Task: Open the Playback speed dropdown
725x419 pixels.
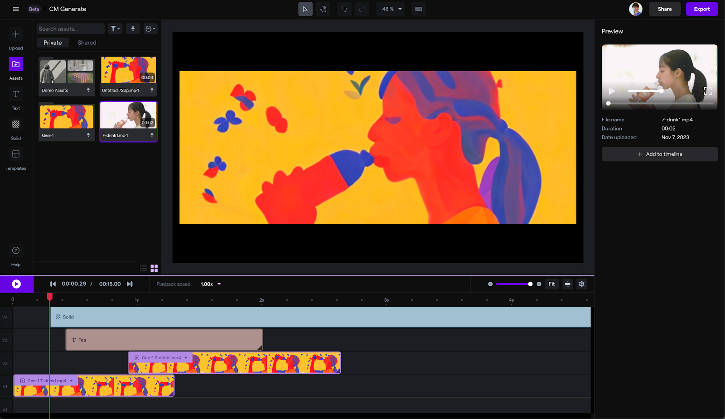Action: point(210,284)
